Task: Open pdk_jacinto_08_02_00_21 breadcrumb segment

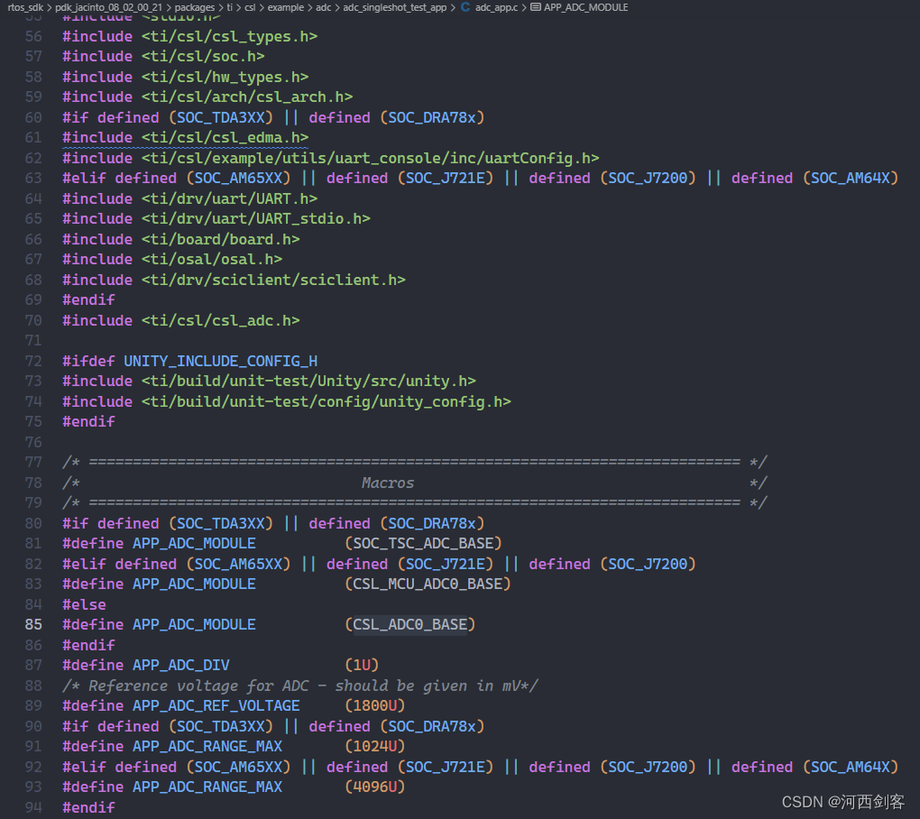Action: coord(108,7)
